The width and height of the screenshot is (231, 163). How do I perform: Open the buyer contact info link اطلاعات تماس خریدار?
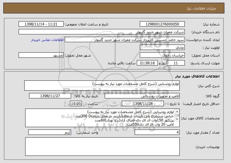(x=47, y=40)
